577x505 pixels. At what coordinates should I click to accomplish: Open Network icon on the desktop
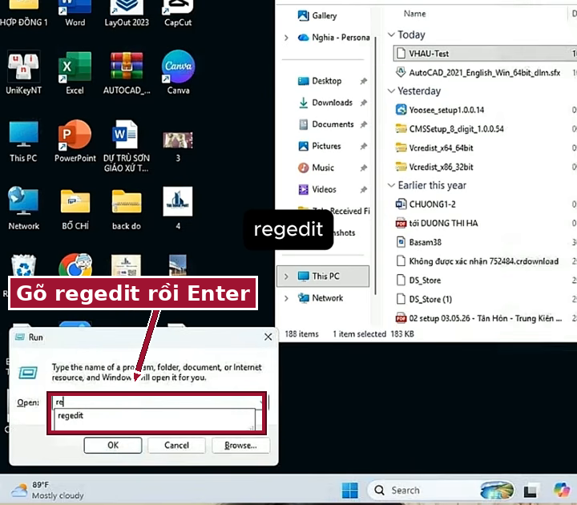click(23, 208)
